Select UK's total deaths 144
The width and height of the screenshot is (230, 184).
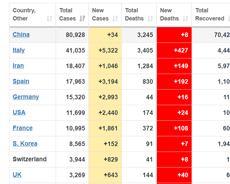tap(148, 175)
